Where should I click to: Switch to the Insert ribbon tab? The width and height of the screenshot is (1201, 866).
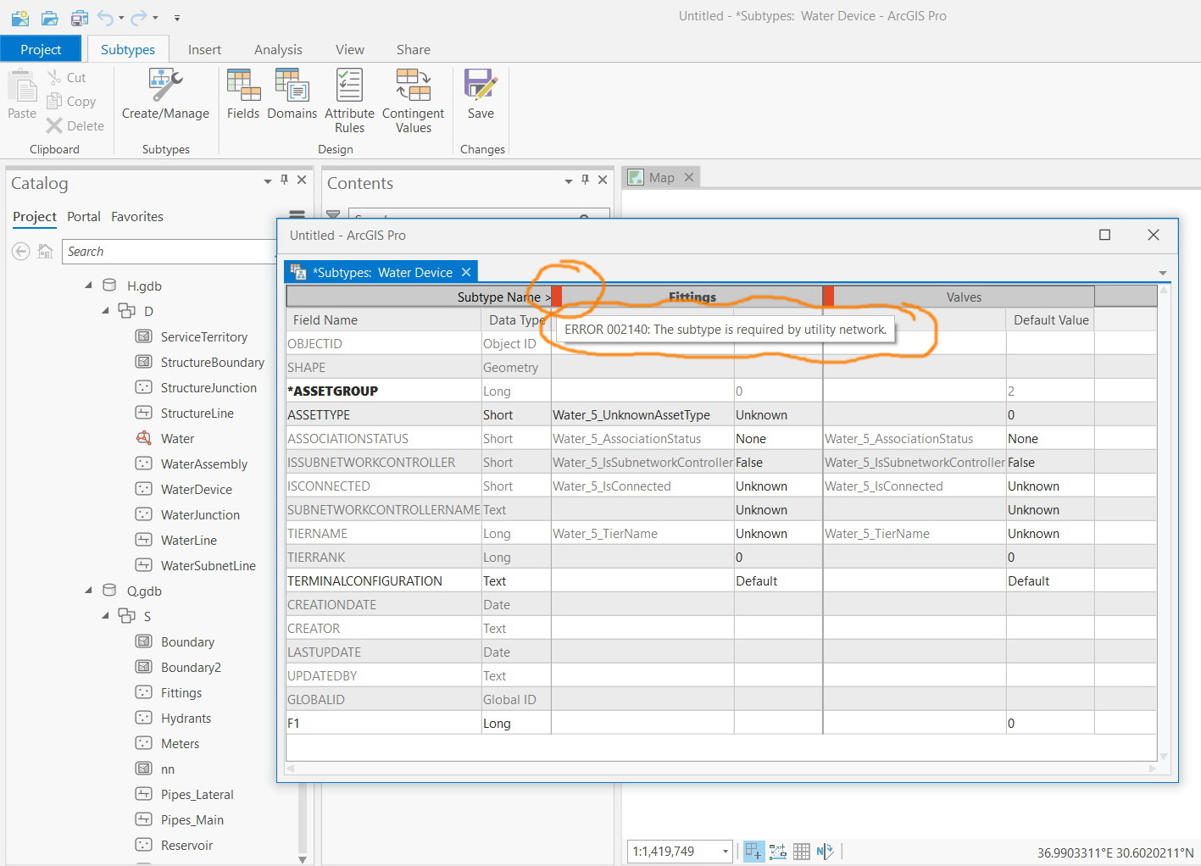pos(204,49)
